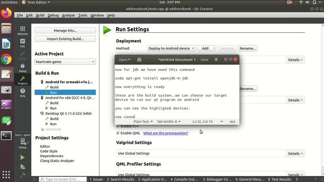This screenshot has width=324, height=182.
Task: Open Clang Static Analyzer settings
Action: point(57,161)
